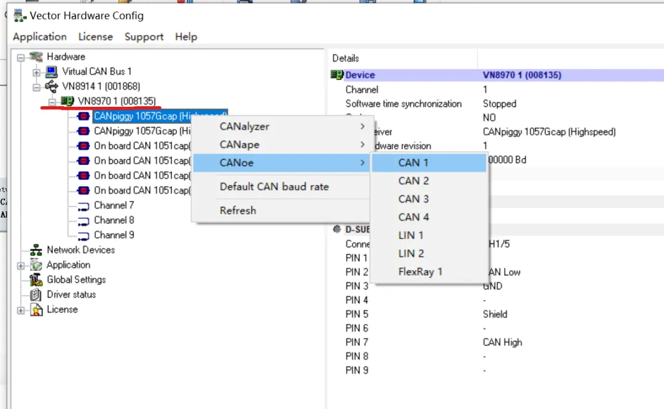Viewport: 664px width, 409px height.
Task: Open the Support menu
Action: pyautogui.click(x=144, y=37)
